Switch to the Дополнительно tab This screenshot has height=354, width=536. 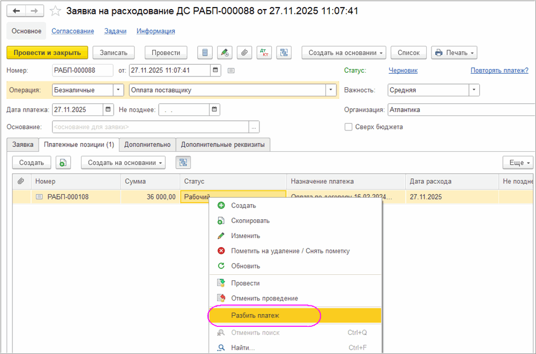tap(147, 144)
